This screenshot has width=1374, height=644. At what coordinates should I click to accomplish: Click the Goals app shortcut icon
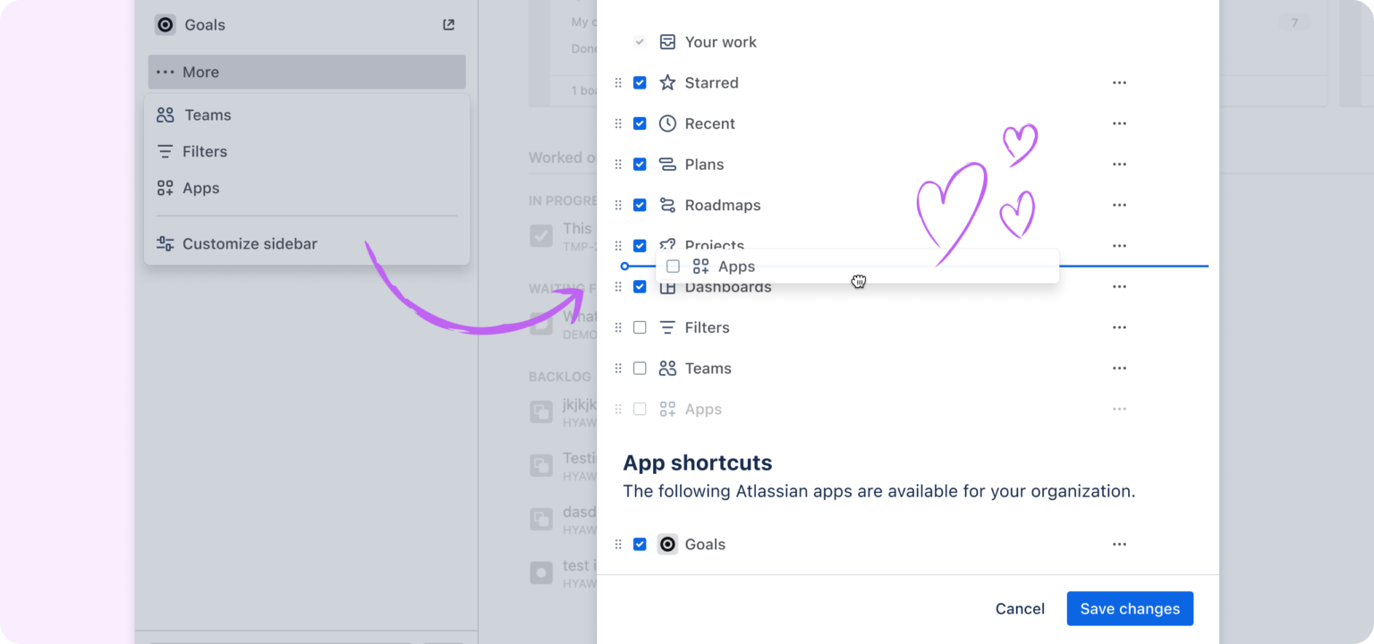click(667, 544)
